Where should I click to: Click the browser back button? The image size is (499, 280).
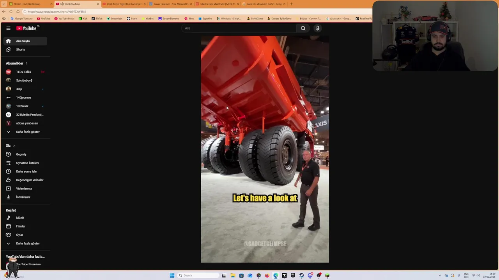coord(4,12)
